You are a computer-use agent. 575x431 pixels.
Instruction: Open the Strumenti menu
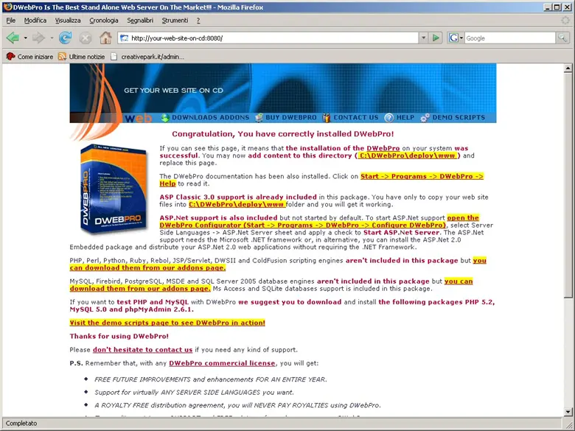pos(175,21)
